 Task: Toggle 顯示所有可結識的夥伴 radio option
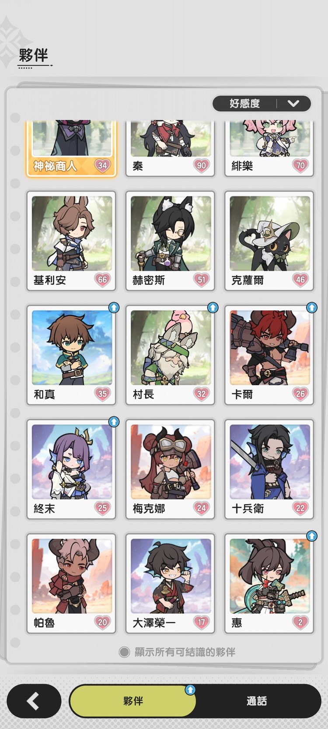(125, 652)
